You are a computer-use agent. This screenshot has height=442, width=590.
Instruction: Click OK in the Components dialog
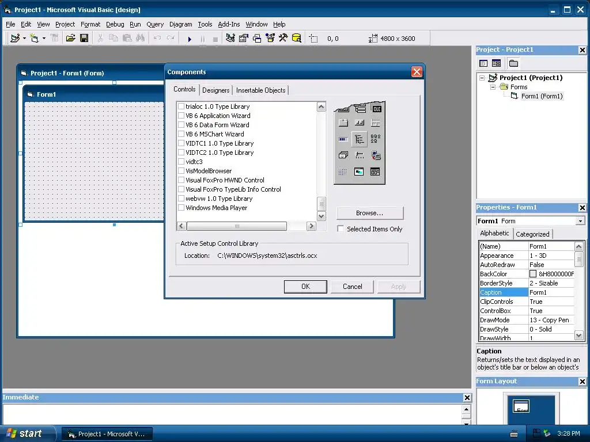tap(305, 287)
